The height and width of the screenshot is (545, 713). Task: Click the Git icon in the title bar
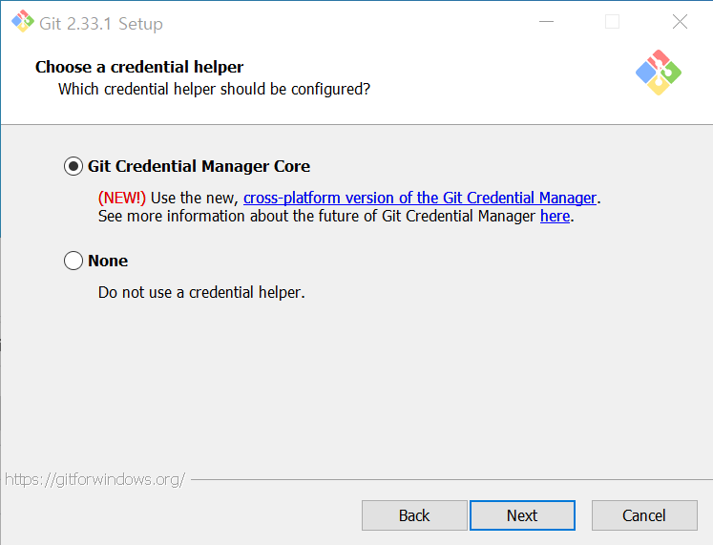tap(23, 22)
